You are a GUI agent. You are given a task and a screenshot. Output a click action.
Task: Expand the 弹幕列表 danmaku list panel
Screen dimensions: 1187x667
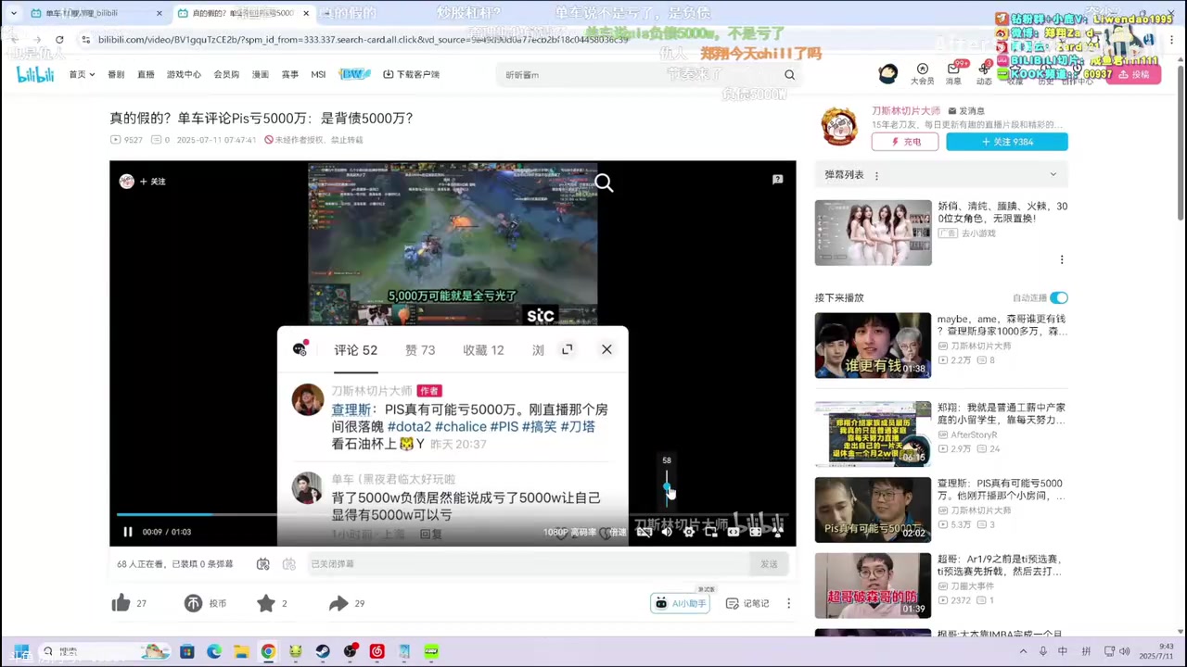(x=1053, y=174)
